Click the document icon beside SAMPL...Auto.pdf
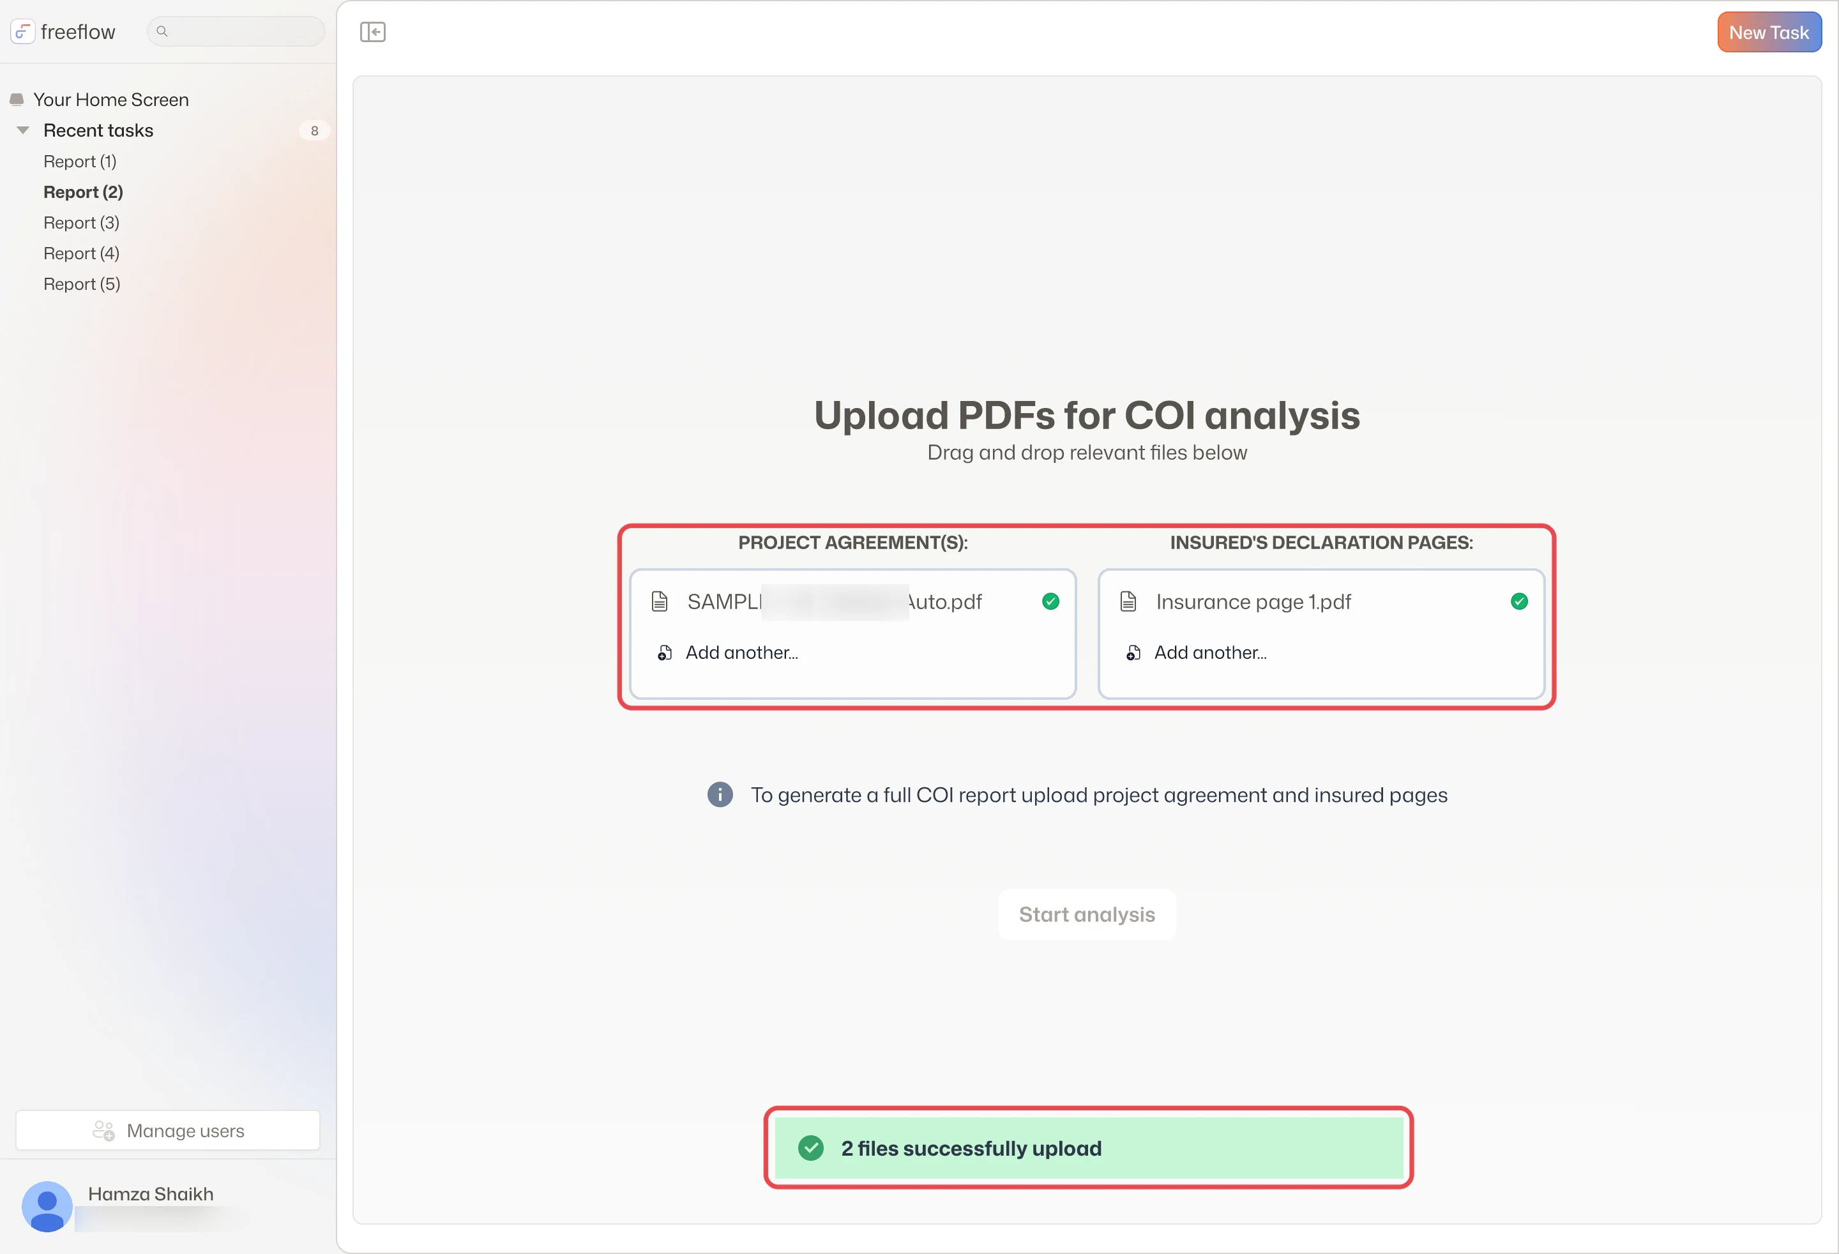This screenshot has height=1254, width=1839. pos(660,601)
